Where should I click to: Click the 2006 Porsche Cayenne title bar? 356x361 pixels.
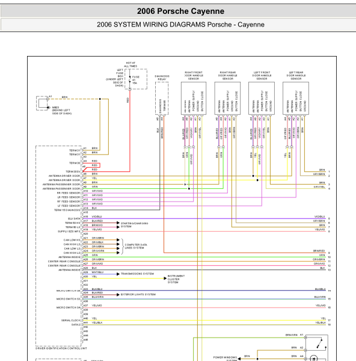tap(179, 11)
